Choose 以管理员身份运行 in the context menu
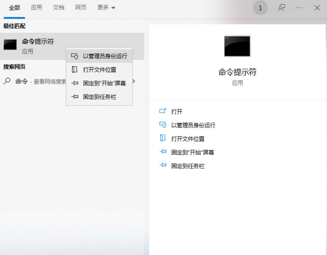327x255 pixels. tap(105, 56)
